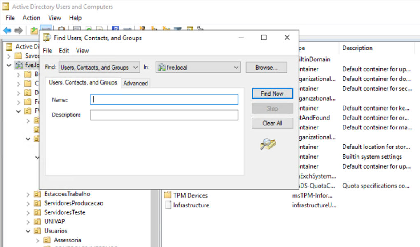The width and height of the screenshot is (420, 247).
Task: Switch to the Advanced tab
Action: click(135, 83)
